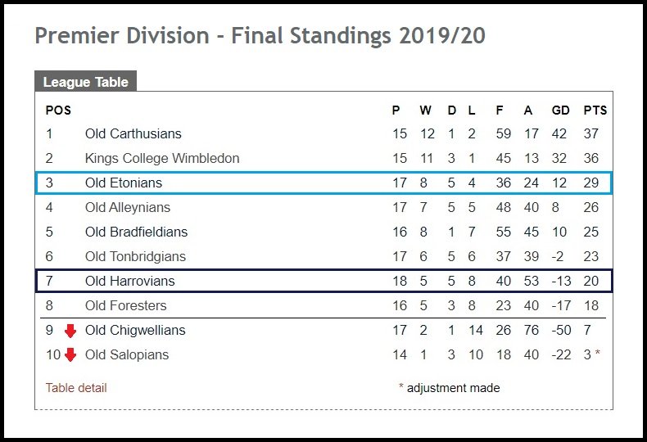Click the Old Alleynians team name
The width and height of the screenshot is (647, 442).
click(128, 207)
